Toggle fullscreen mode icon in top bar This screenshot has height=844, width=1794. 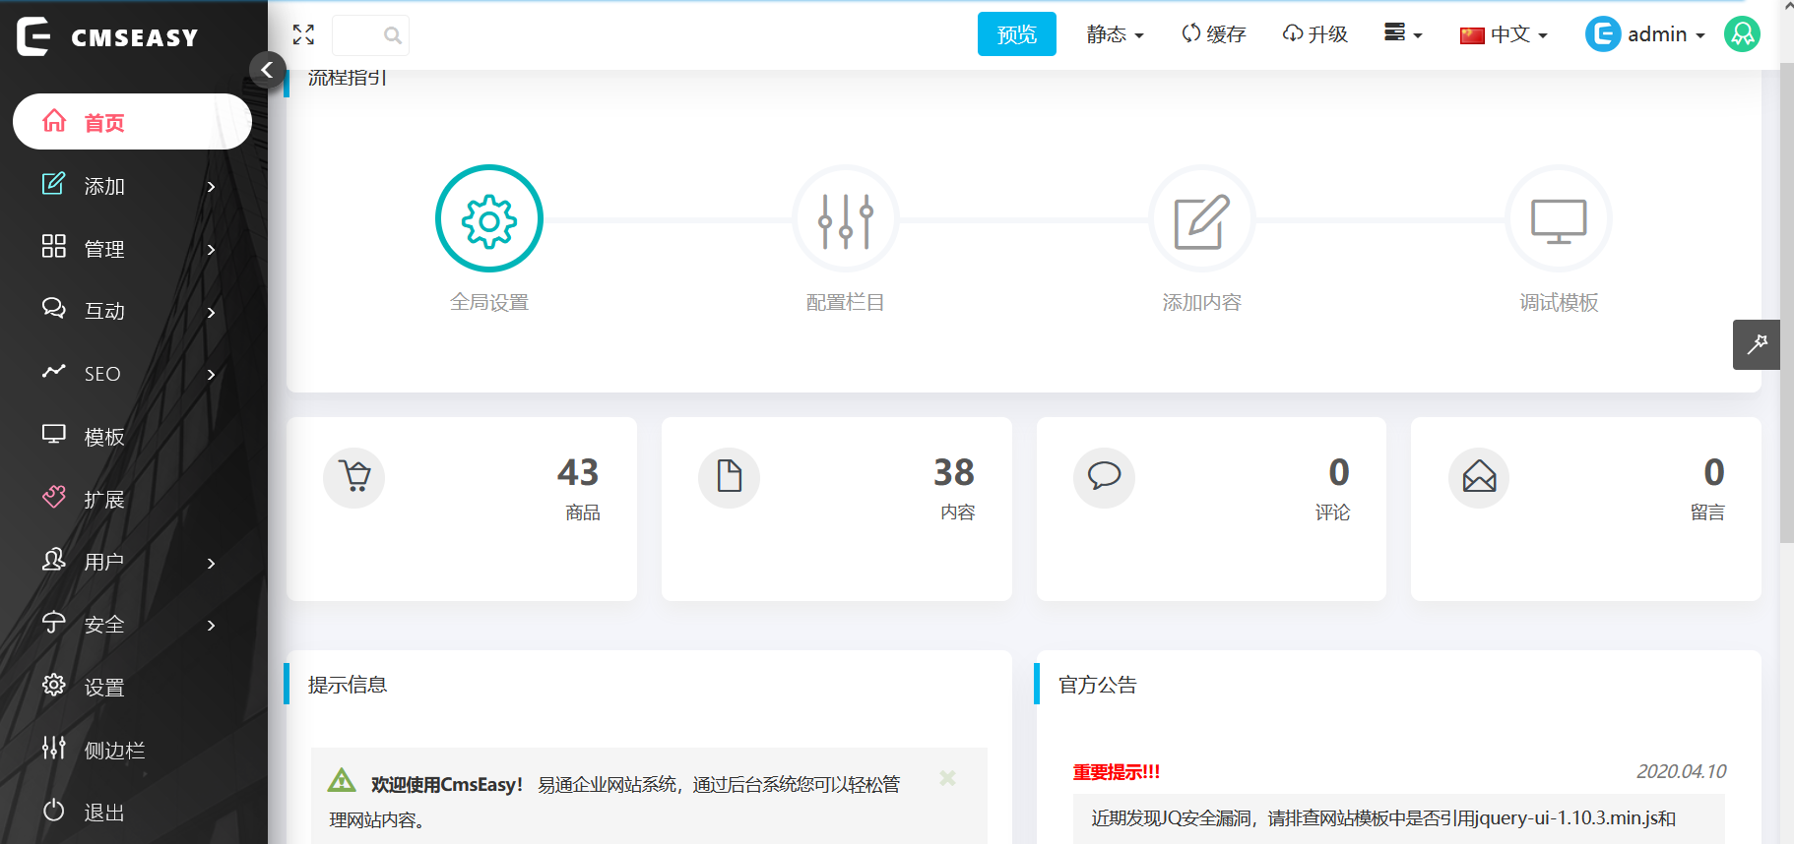303,34
